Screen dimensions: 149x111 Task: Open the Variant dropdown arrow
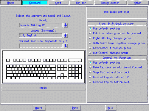coord(66,46)
